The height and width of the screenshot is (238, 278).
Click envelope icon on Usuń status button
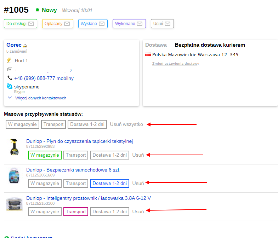coord(168,24)
